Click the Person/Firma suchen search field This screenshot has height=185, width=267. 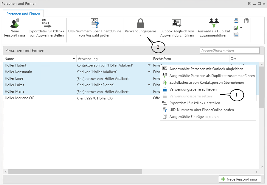229,51
